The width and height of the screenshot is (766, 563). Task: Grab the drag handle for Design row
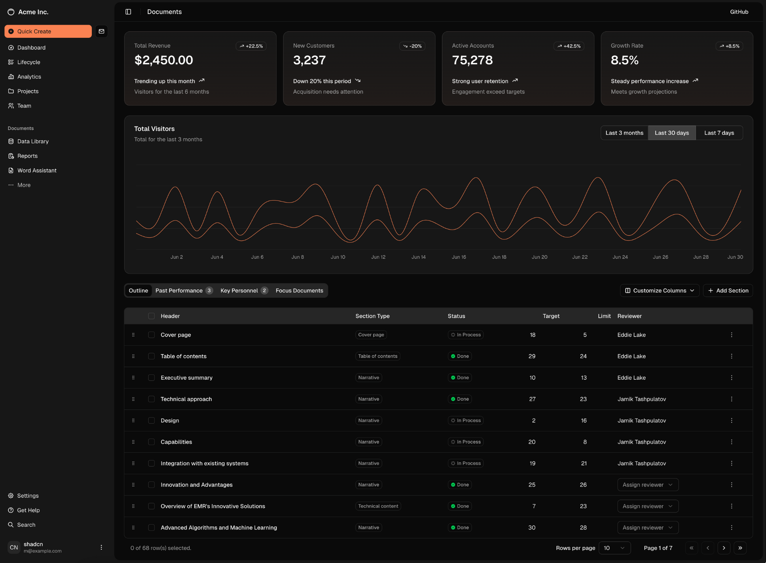[133, 421]
